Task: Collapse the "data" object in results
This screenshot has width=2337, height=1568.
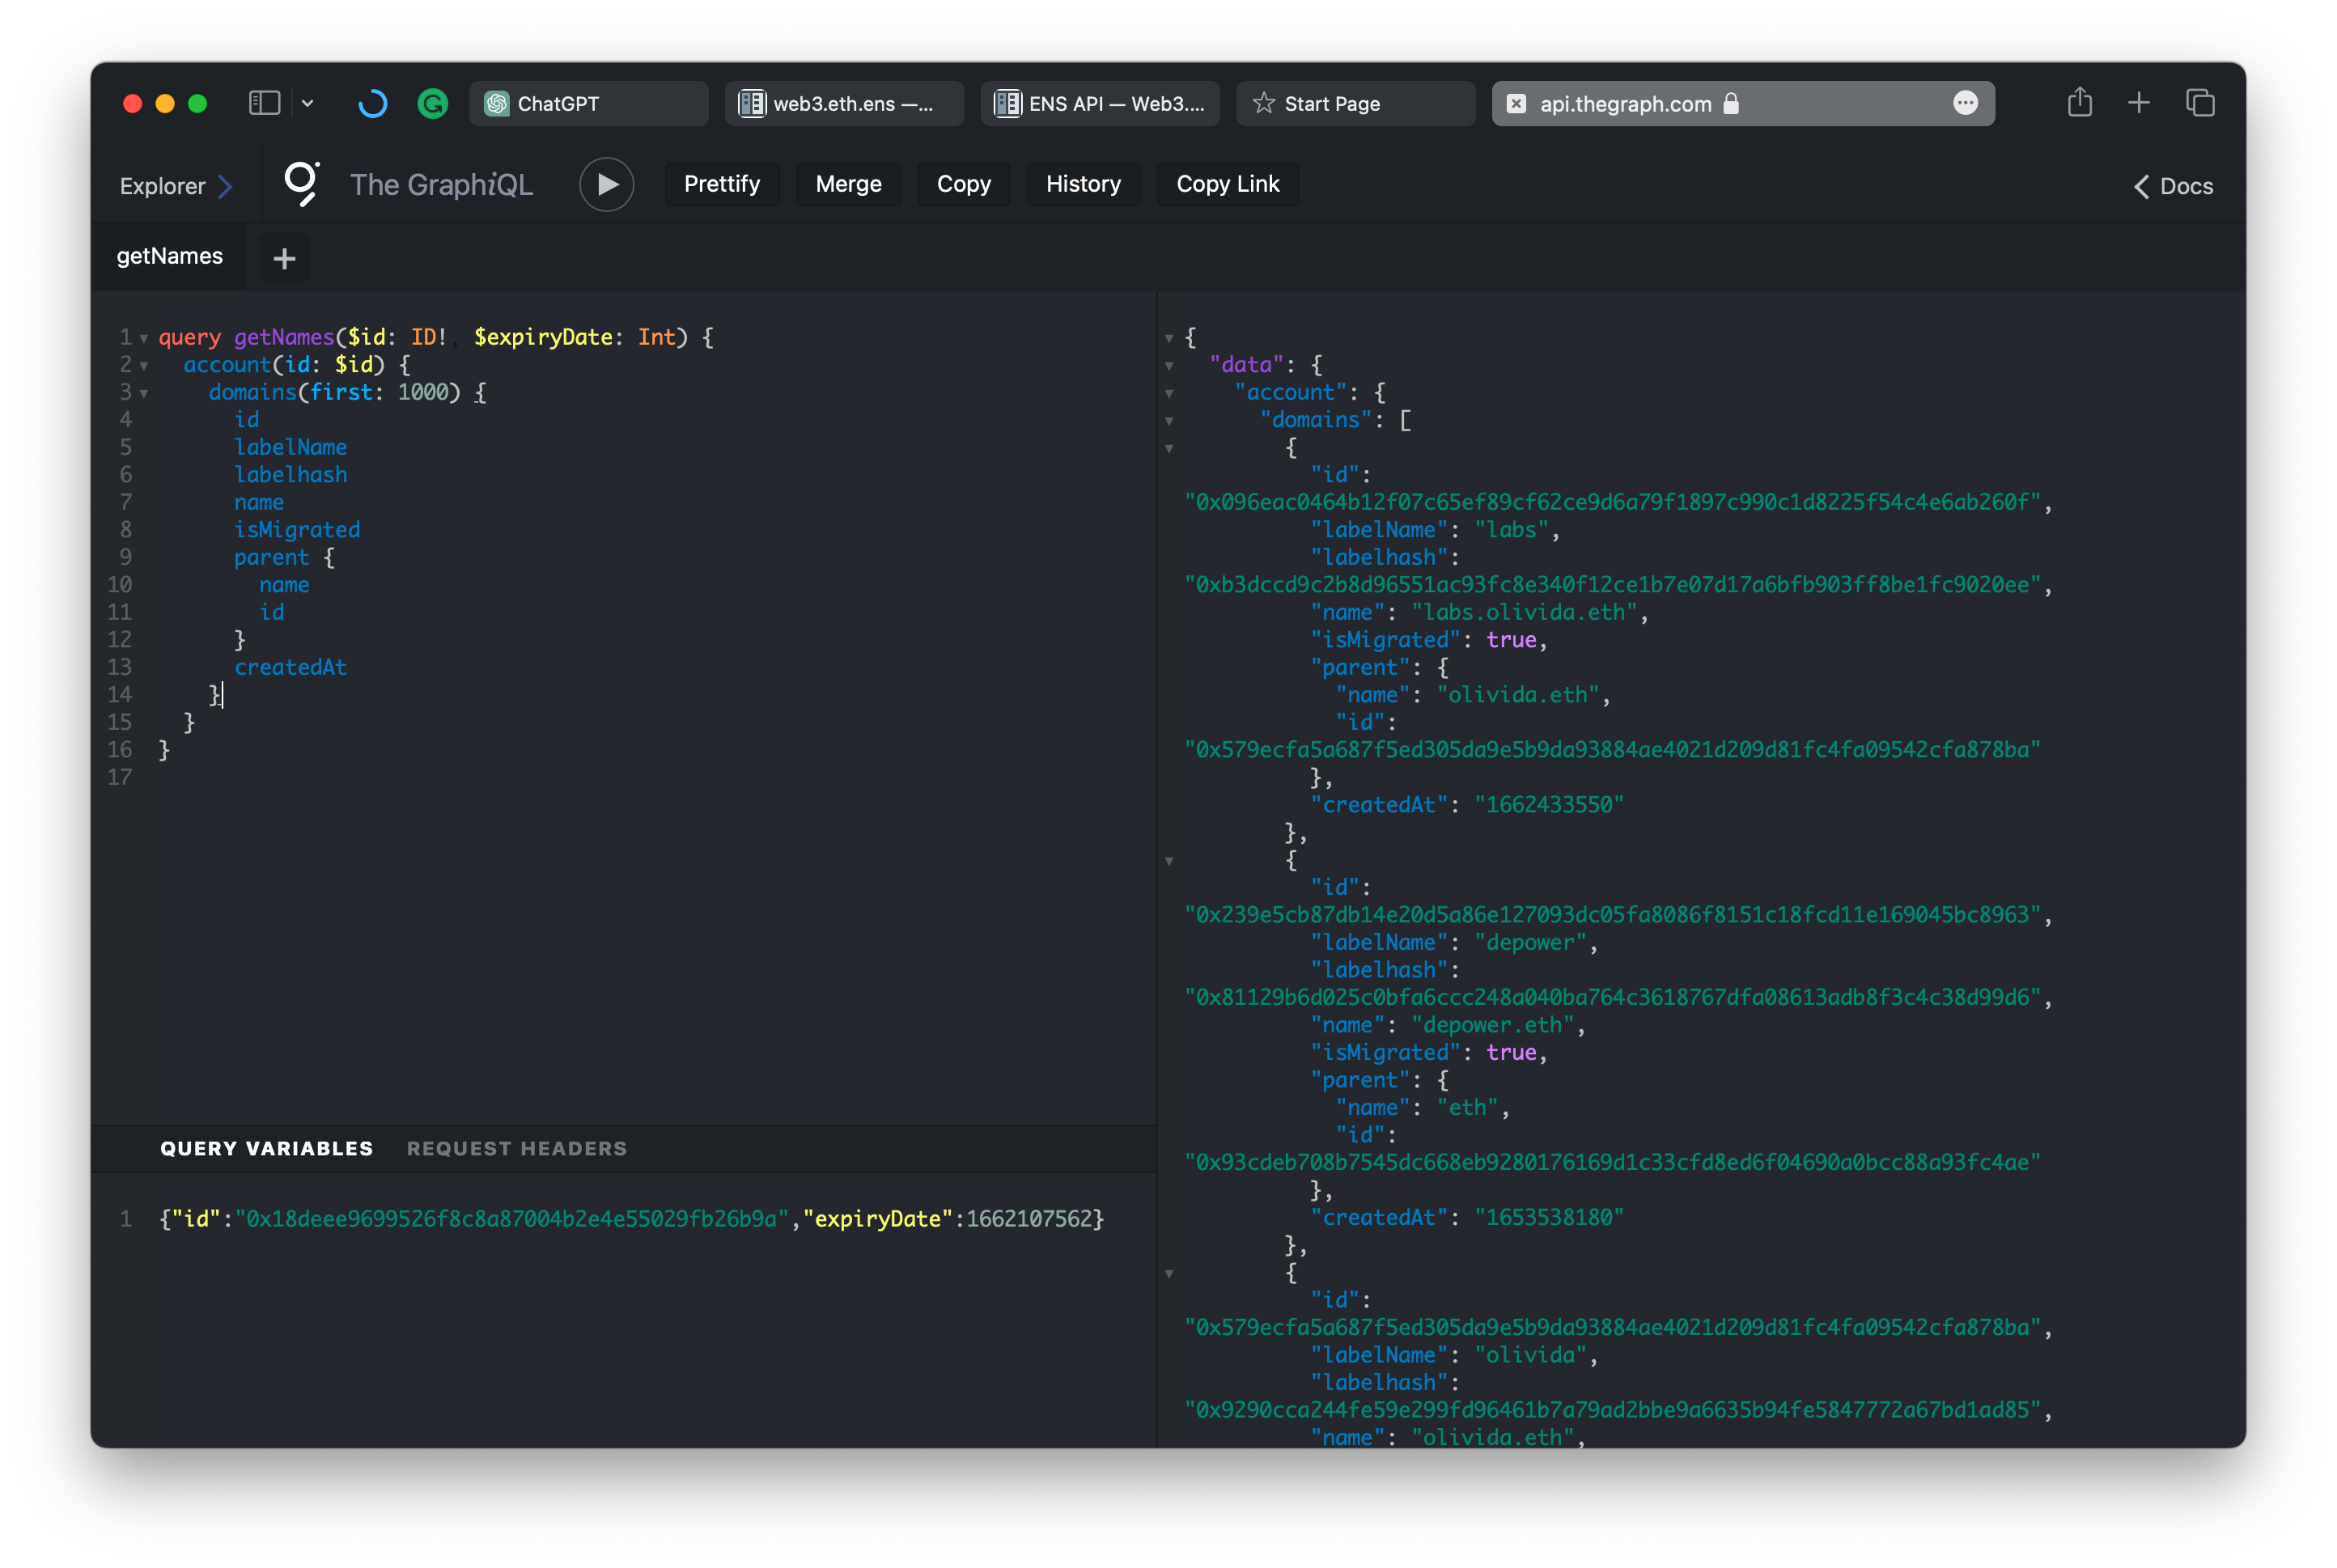Action: click(x=1168, y=366)
